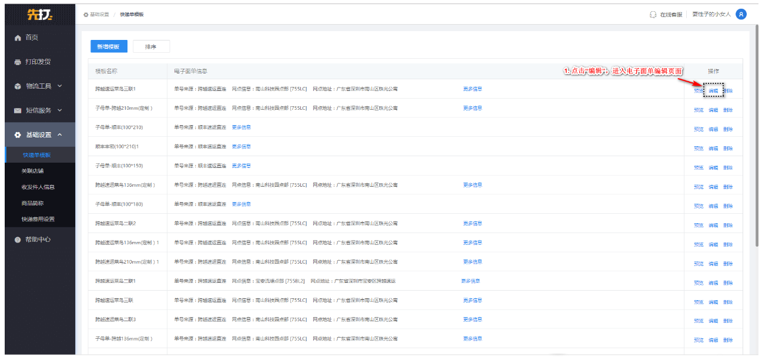This screenshot has width=762, height=357.
Task: Click 更多信息 for 跨越速运菜鸟二联1
Action: (471, 281)
